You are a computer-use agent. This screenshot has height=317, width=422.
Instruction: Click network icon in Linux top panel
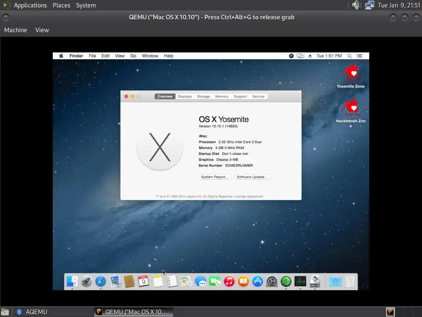[x=370, y=5]
